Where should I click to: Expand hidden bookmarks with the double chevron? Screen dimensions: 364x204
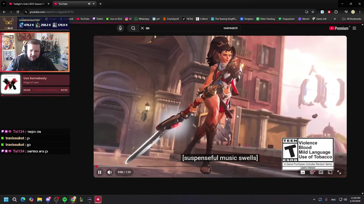click(x=335, y=19)
